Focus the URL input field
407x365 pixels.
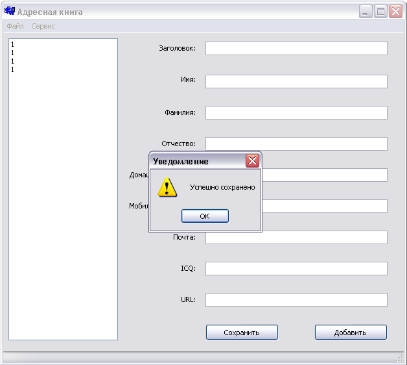[x=296, y=299]
